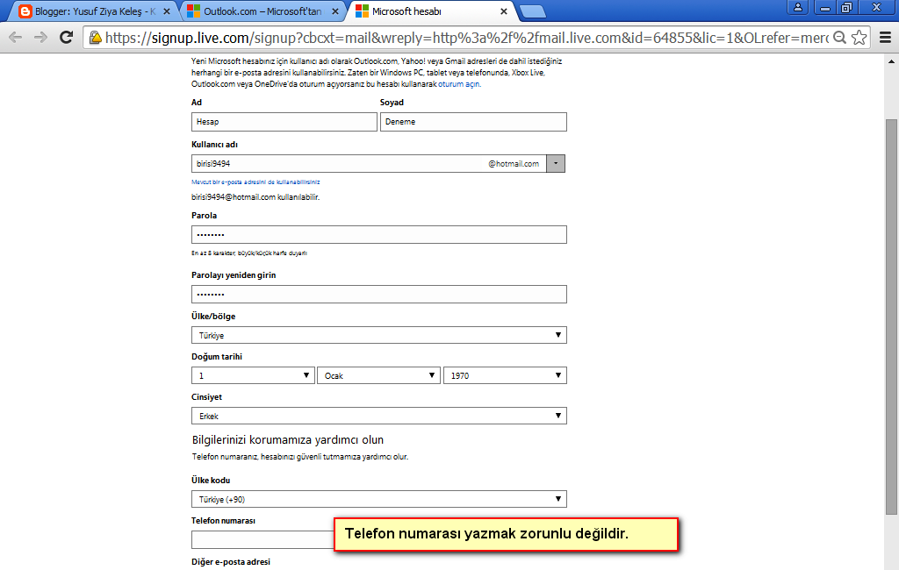Open the Ülke/bölge dropdown showing Türkiye
This screenshot has width=899, height=570.
(379, 335)
